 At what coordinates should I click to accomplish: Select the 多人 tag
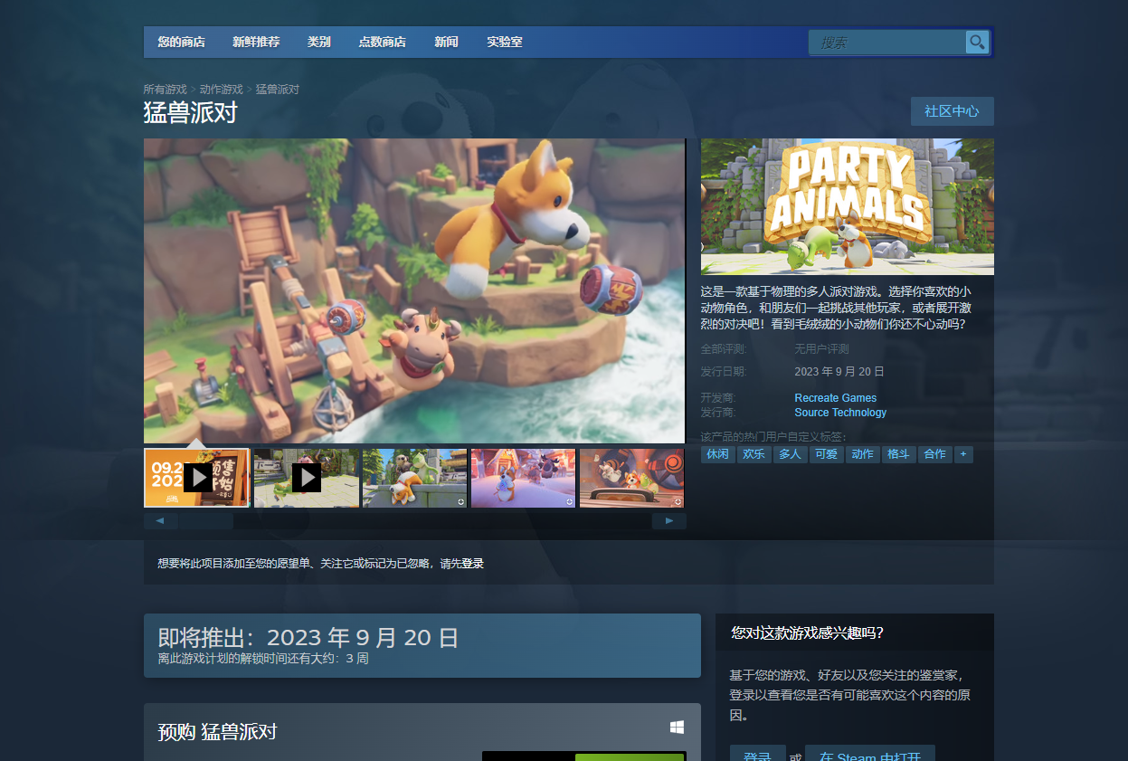tap(791, 454)
